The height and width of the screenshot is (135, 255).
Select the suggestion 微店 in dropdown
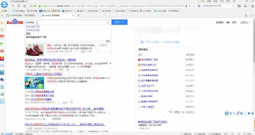(x=28, y=34)
